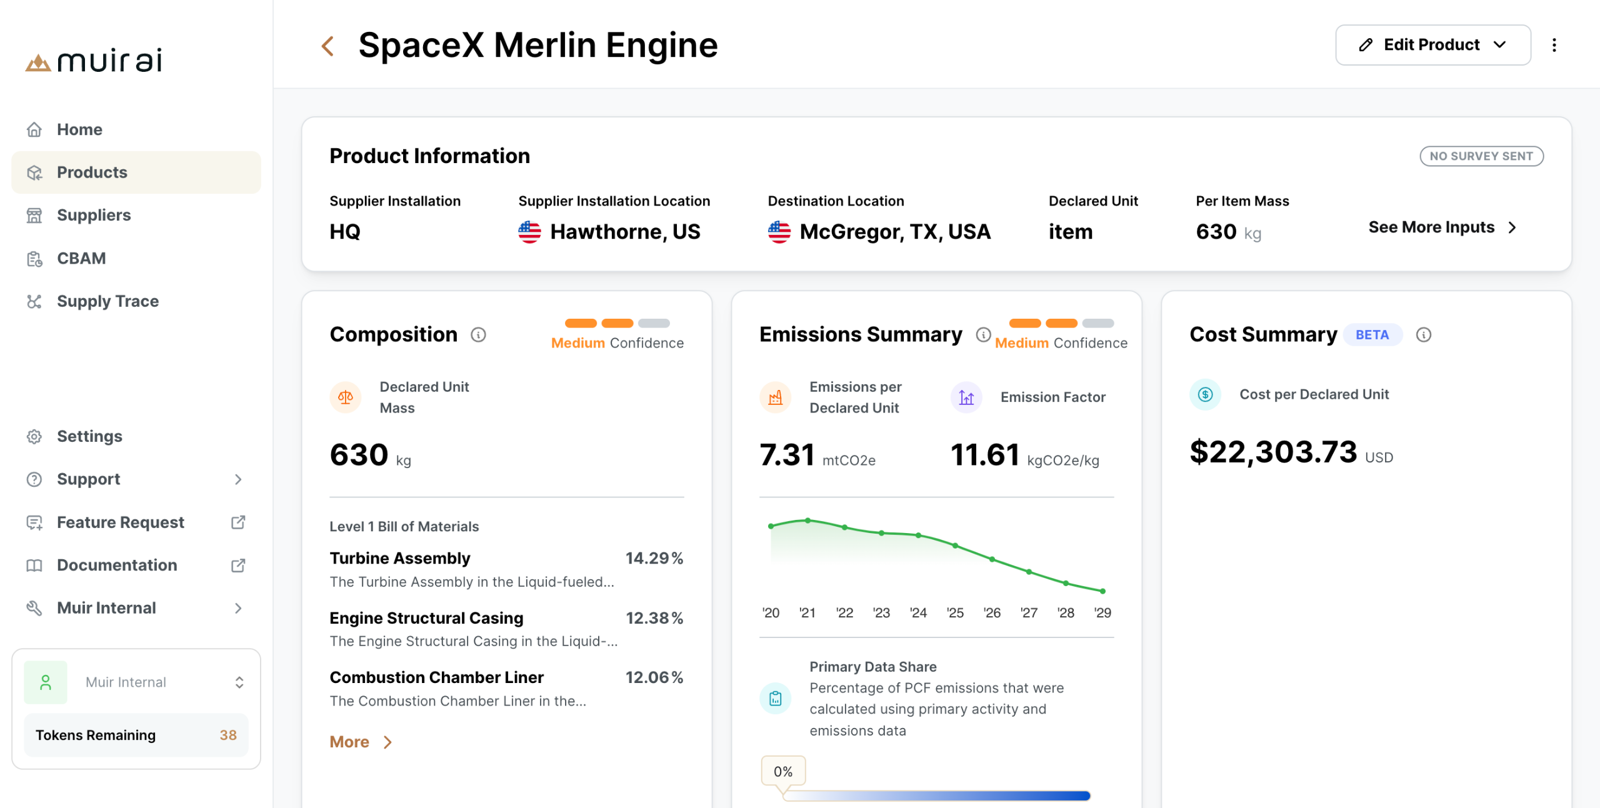Viewport: 1600px width, 808px height.
Task: Click the Documentation external link icon
Action: point(238,565)
